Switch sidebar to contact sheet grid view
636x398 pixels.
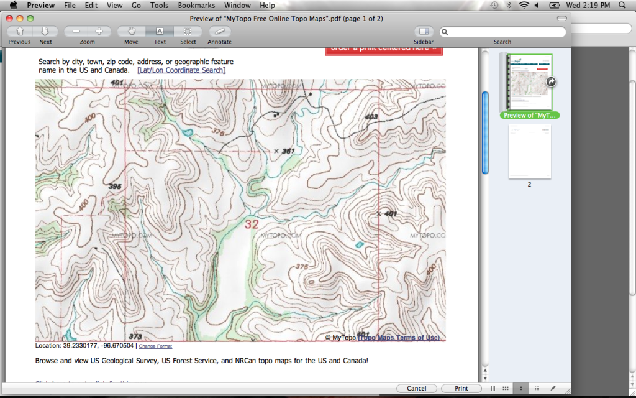pos(505,388)
